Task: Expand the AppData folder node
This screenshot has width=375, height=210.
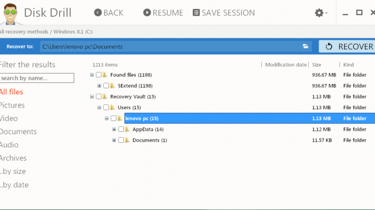Action: click(114, 129)
